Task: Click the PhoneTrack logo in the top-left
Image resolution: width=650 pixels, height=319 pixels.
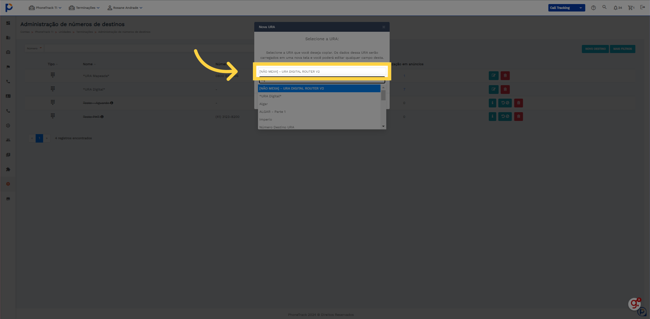Action: pyautogui.click(x=9, y=7)
